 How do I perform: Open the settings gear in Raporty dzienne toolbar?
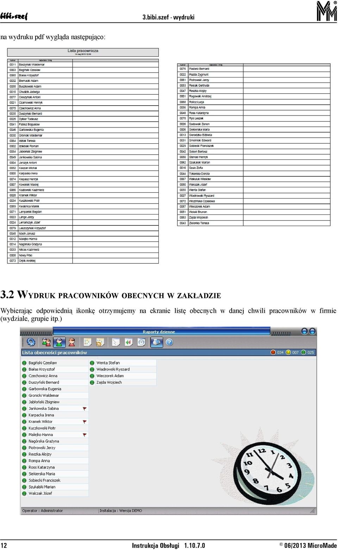point(31,342)
